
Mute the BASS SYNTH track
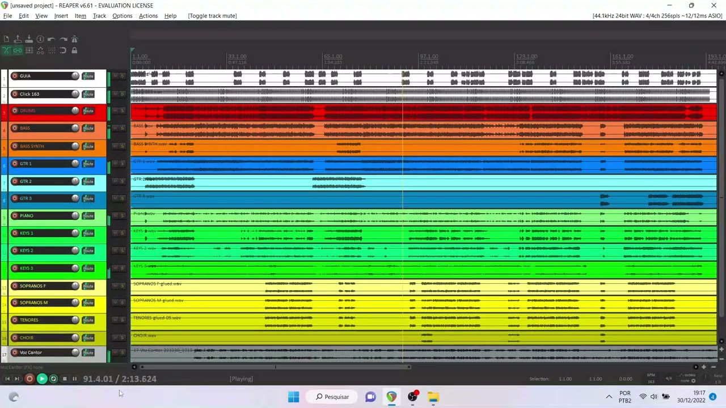pos(115,146)
